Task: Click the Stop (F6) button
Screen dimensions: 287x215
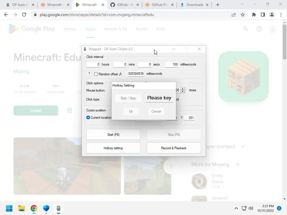Action: coord(174,135)
